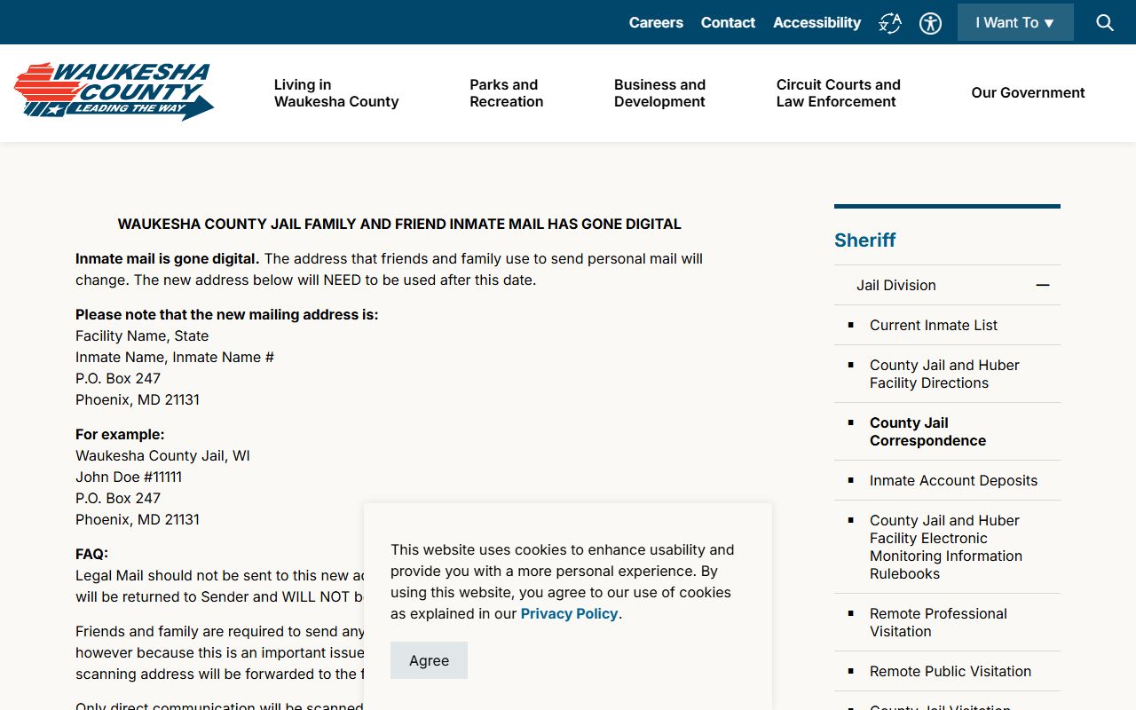This screenshot has height=710, width=1136.
Task: Open Remote Professional Visitation
Action: [938, 623]
